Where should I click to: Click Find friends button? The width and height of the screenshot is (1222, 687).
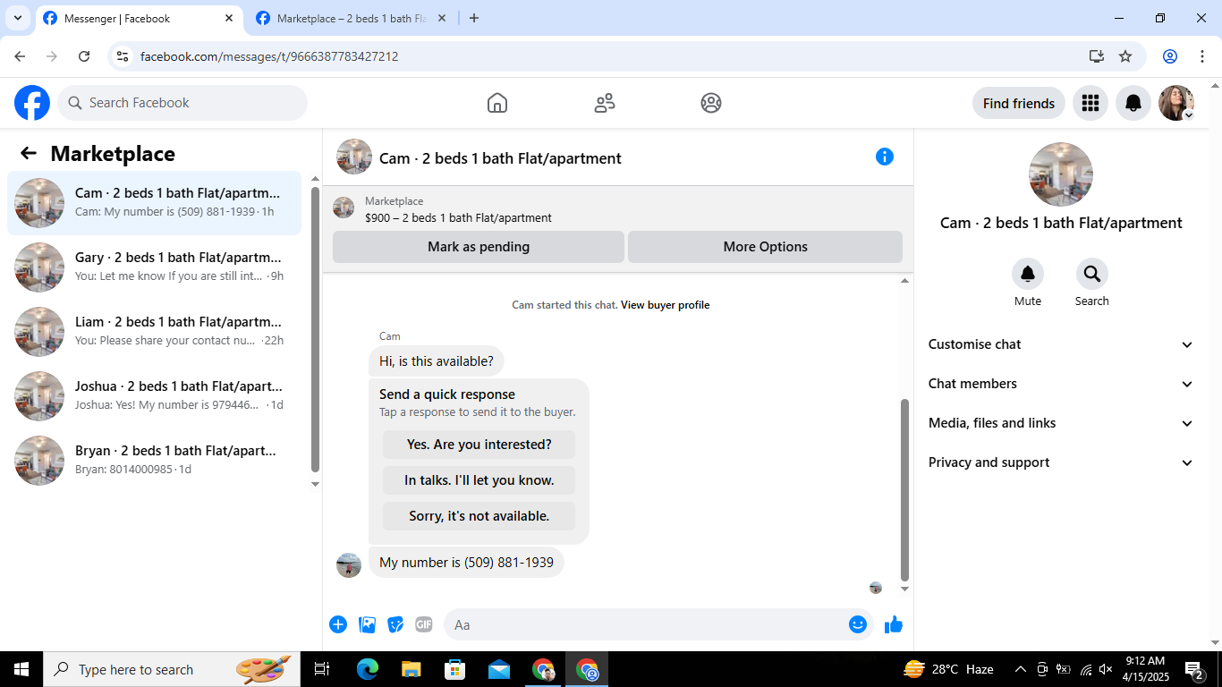pyautogui.click(x=1019, y=103)
